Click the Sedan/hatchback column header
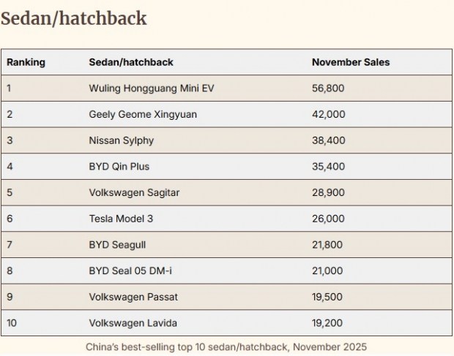454x356 pixels. click(x=131, y=62)
